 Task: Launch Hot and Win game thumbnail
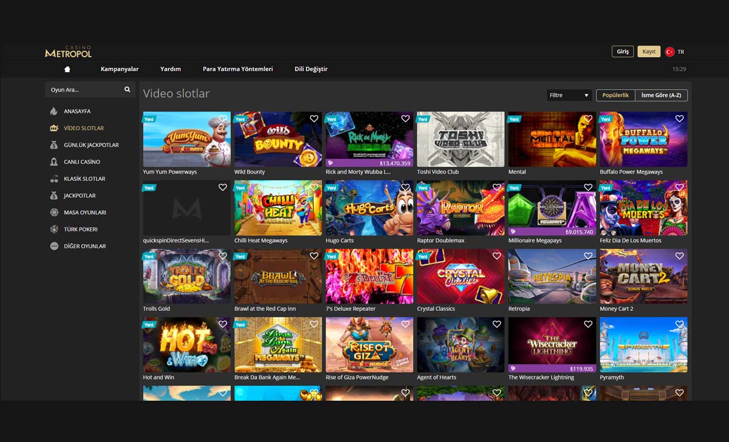[x=187, y=345]
